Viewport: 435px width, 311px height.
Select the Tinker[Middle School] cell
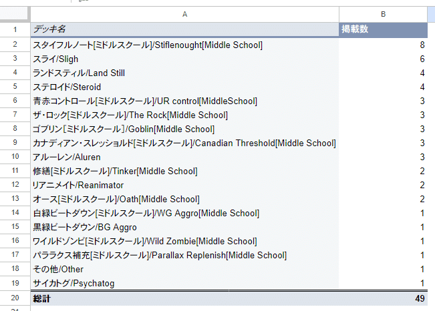point(185,171)
